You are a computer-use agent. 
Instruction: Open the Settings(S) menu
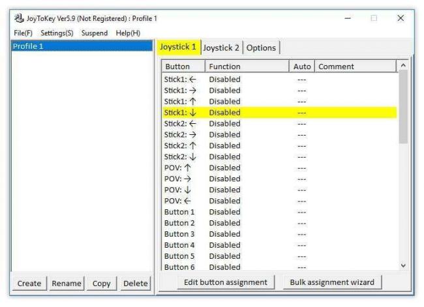57,33
